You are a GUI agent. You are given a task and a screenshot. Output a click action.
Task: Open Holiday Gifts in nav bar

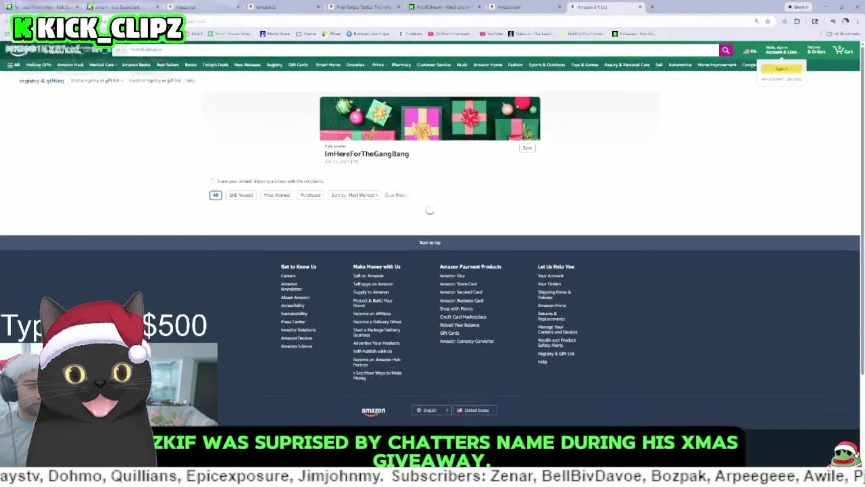coord(39,65)
